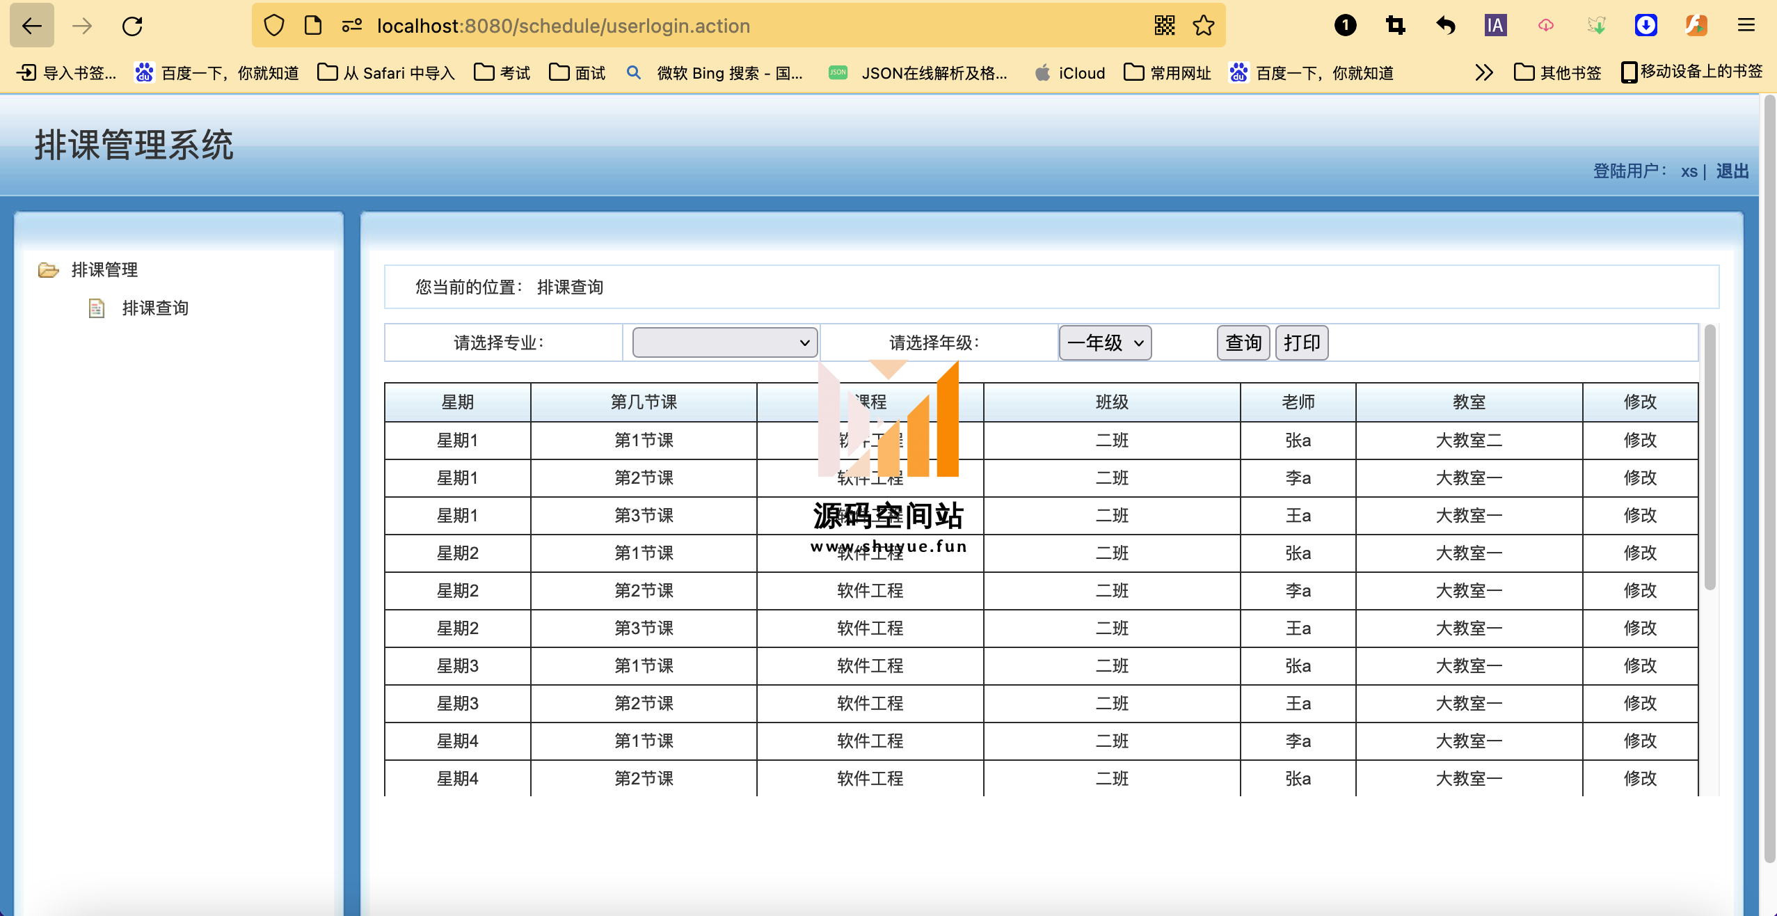Click the 排课管理系统 title heading

[134, 145]
